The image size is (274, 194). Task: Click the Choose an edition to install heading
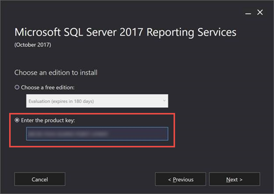point(56,72)
